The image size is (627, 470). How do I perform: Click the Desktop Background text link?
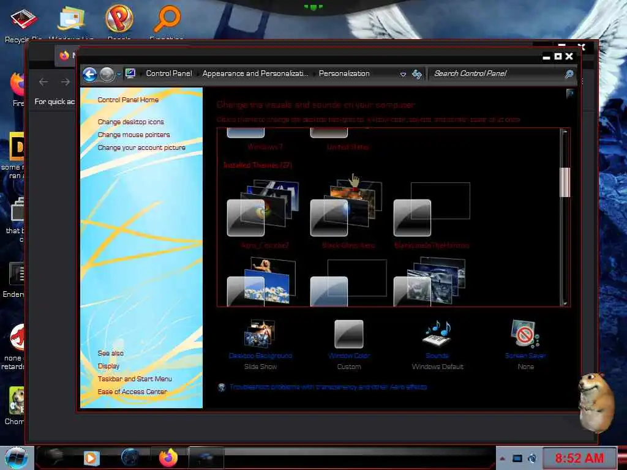click(260, 356)
